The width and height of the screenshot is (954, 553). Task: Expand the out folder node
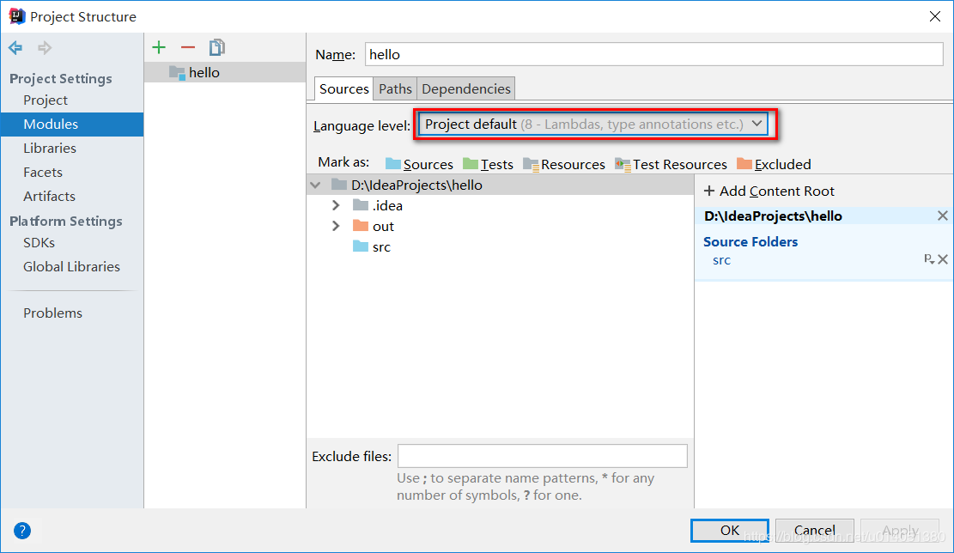[x=336, y=227]
